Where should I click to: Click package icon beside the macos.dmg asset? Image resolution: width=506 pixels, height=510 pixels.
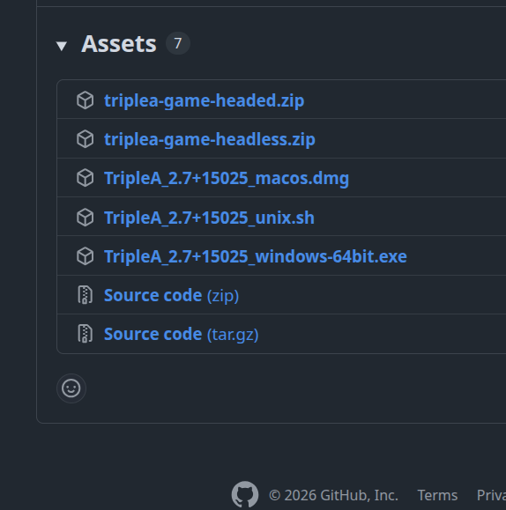pyautogui.click(x=86, y=178)
